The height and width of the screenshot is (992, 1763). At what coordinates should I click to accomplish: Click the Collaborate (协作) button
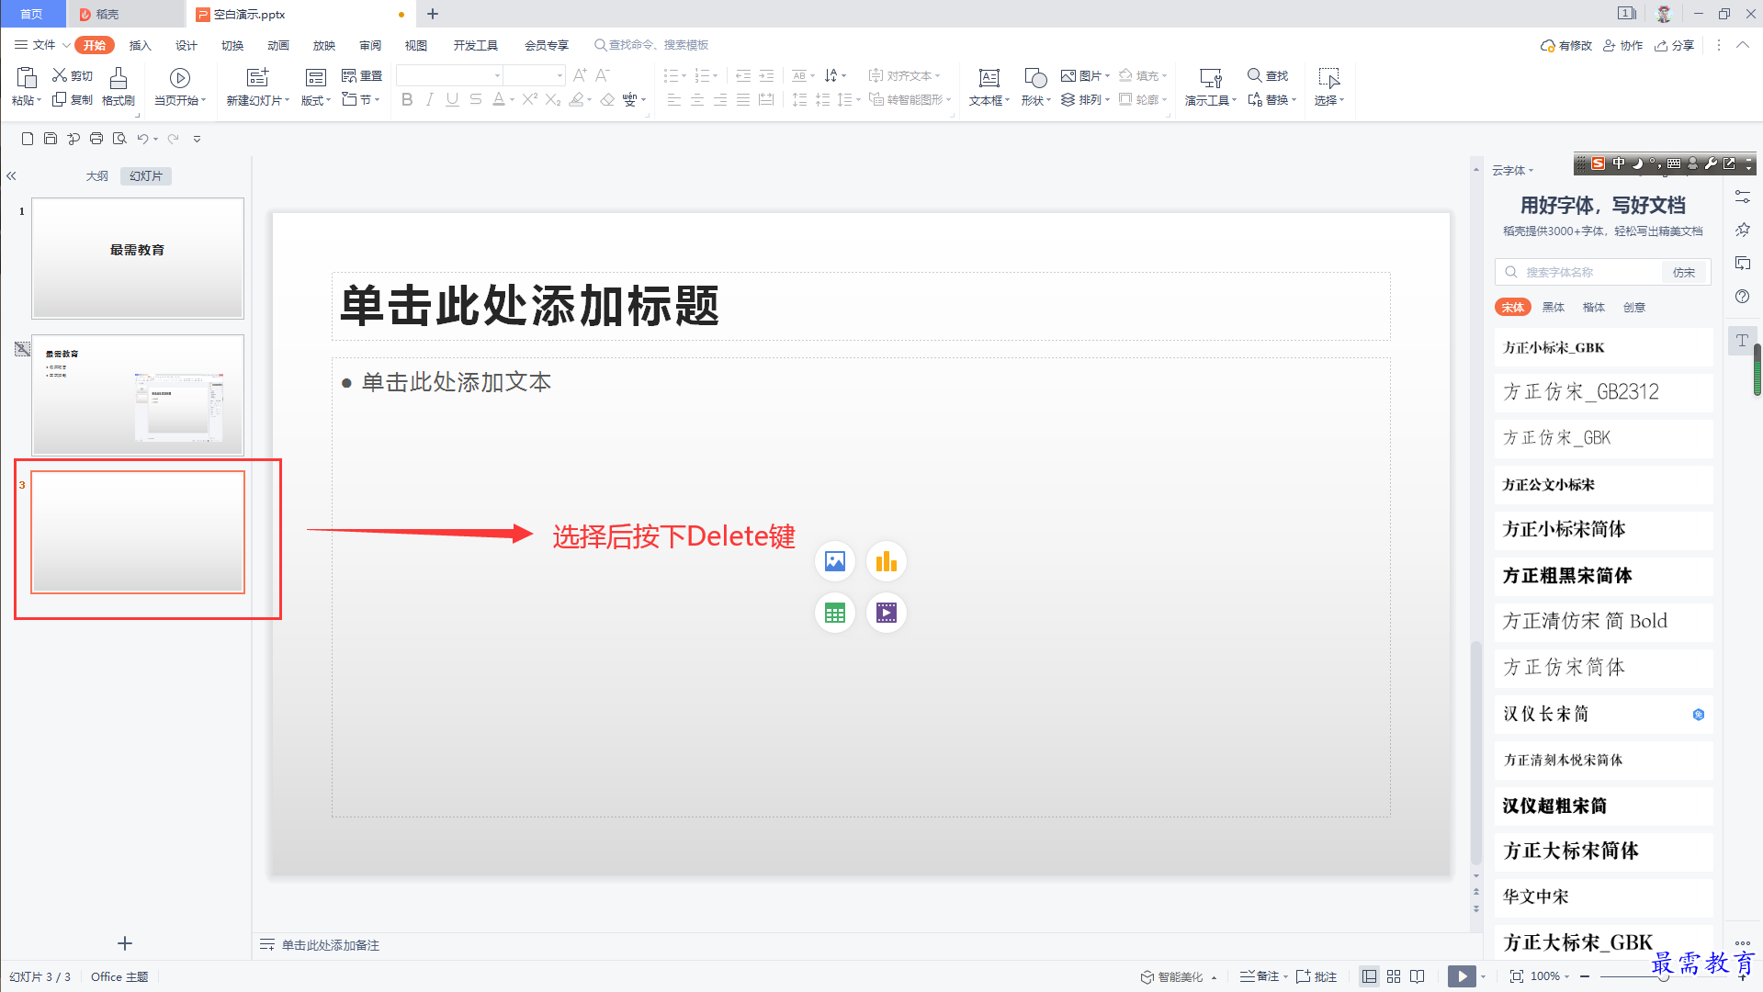coord(1623,45)
